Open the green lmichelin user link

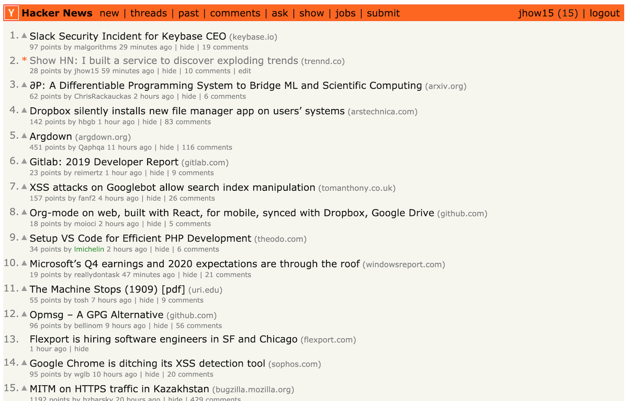click(x=89, y=249)
